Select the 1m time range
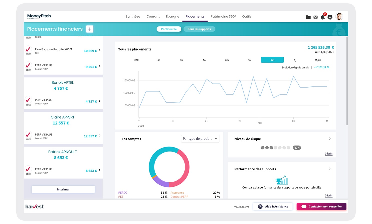The height and width of the screenshot is (224, 372). point(272,60)
